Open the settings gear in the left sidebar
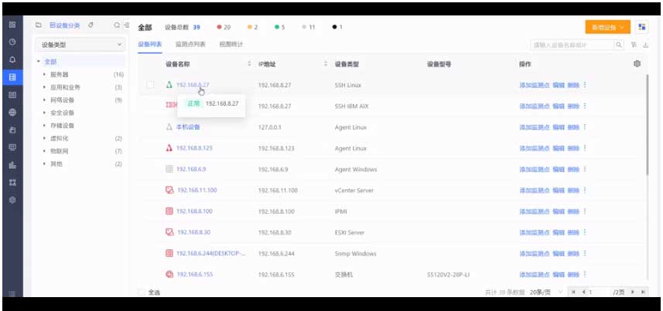This screenshot has width=663, height=311. tap(12, 200)
